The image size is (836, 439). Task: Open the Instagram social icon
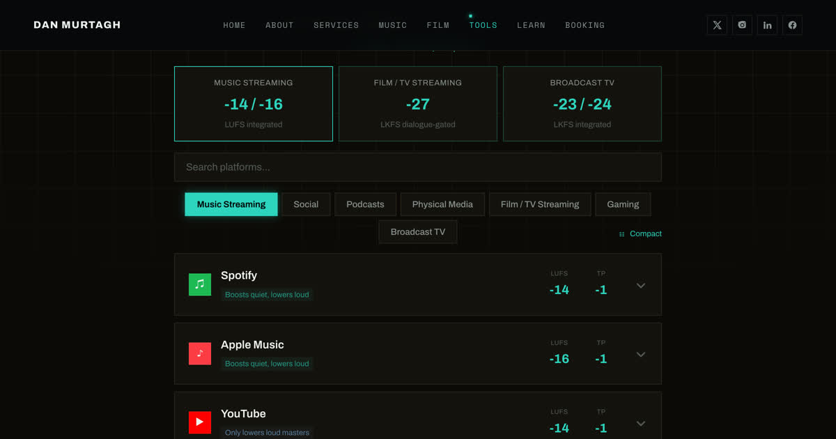click(742, 25)
